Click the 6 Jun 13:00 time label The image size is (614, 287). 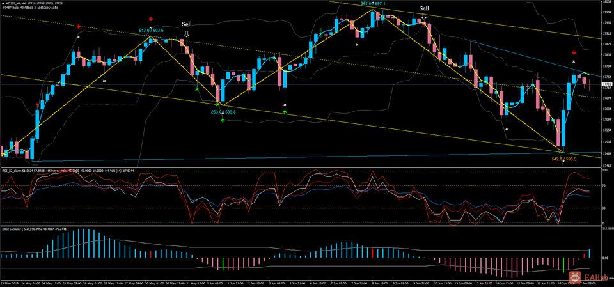click(318, 283)
